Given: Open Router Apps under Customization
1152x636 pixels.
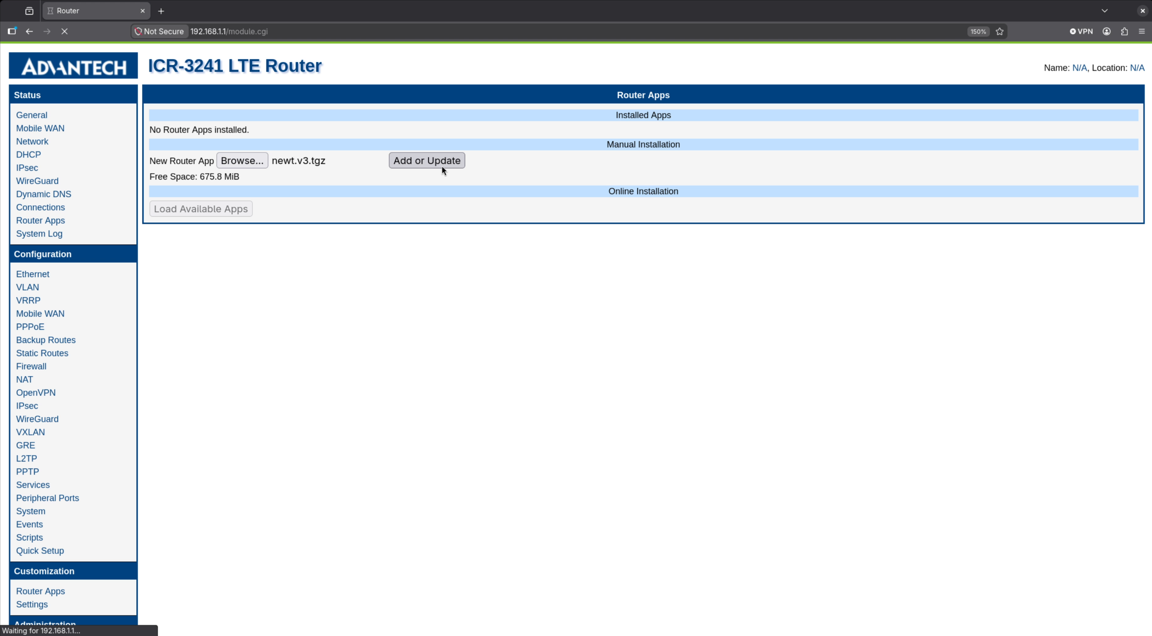Looking at the screenshot, I should pyautogui.click(x=40, y=591).
